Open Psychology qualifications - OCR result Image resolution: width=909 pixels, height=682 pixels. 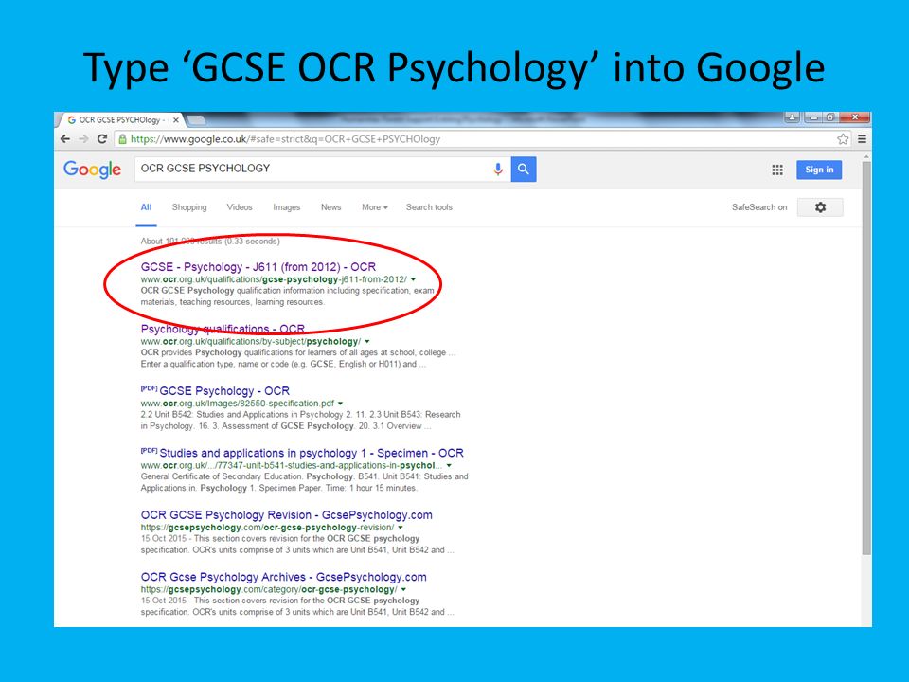coord(223,329)
